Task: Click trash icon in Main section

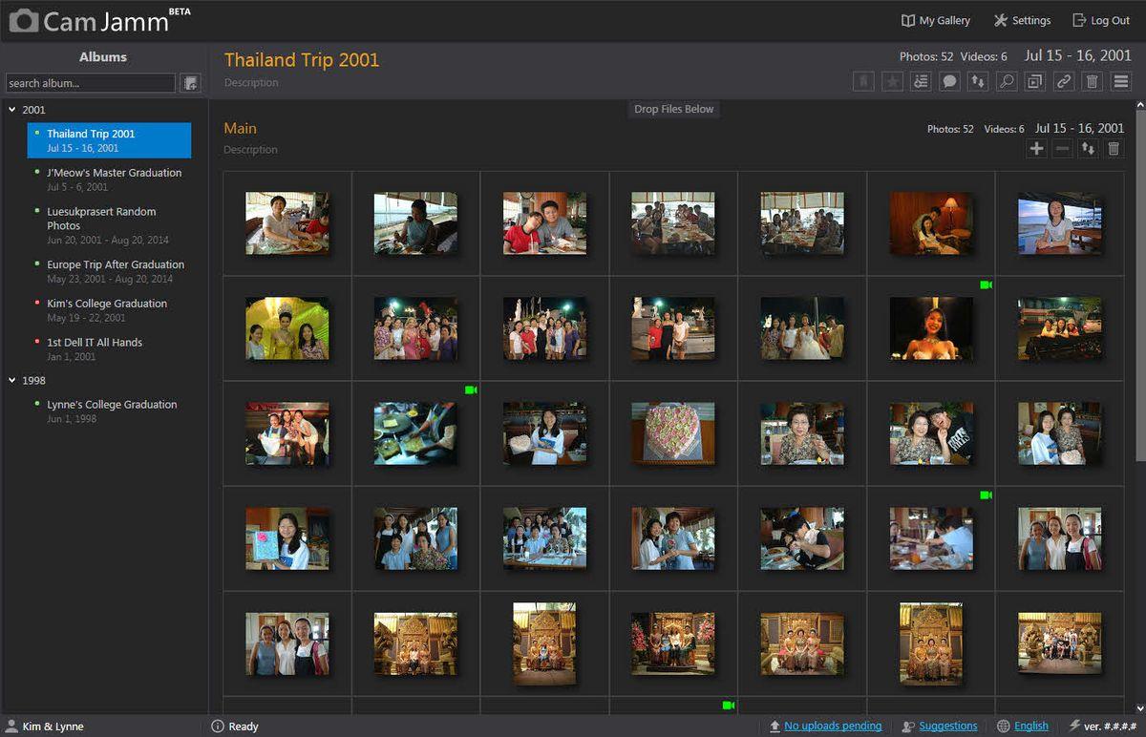Action: (x=1114, y=149)
